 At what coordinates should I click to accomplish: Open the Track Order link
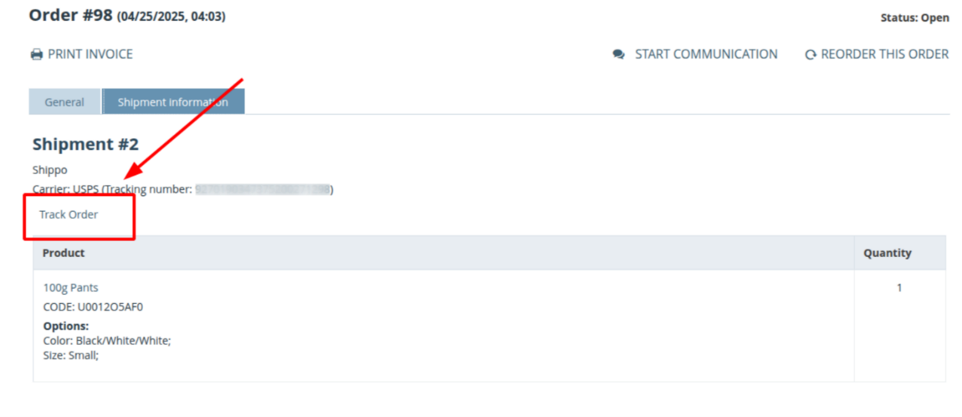[68, 215]
